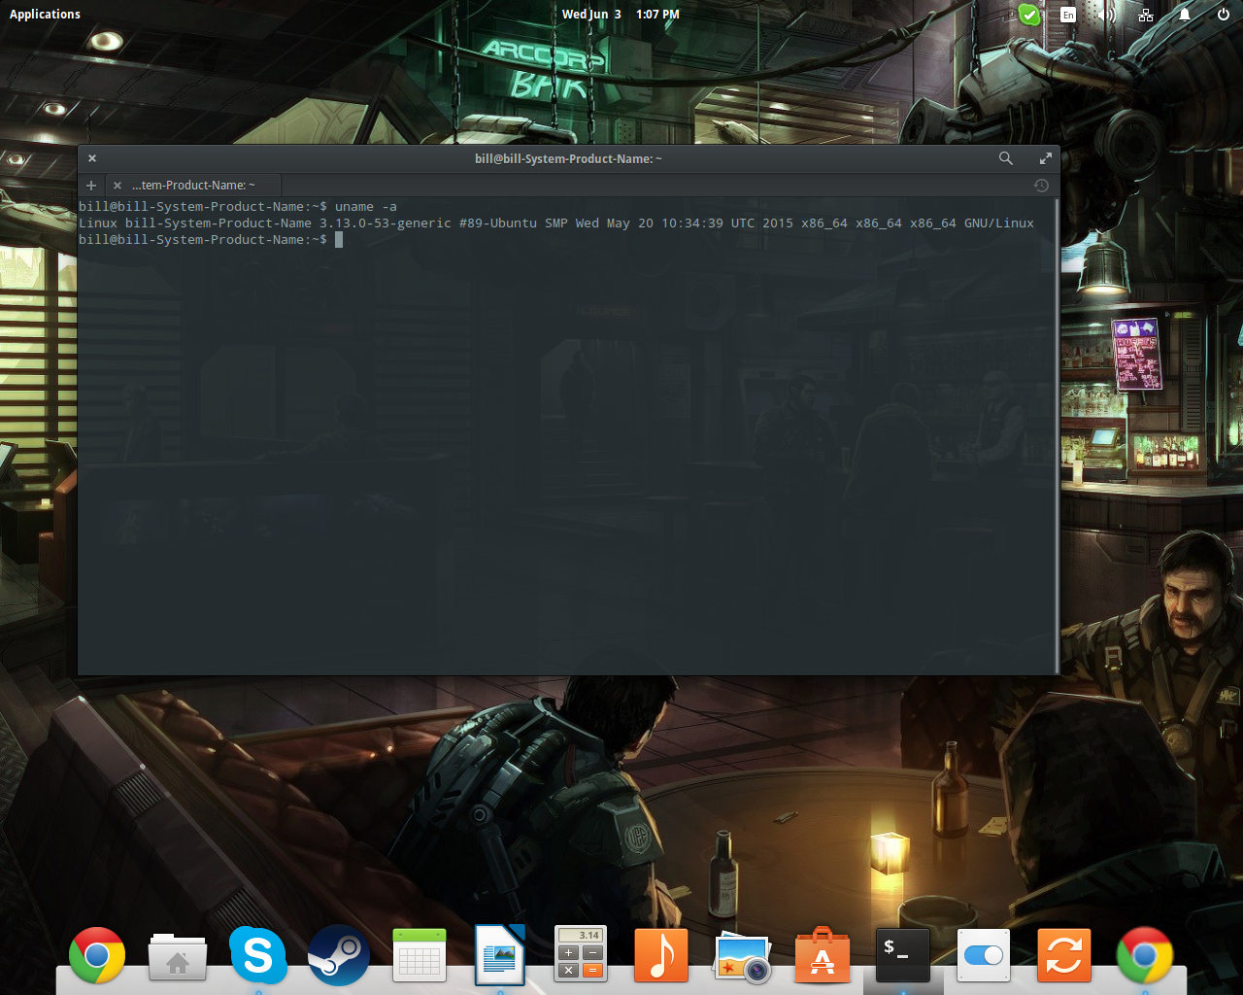This screenshot has width=1243, height=995.
Task: Open Music player from the dock
Action: click(x=661, y=955)
